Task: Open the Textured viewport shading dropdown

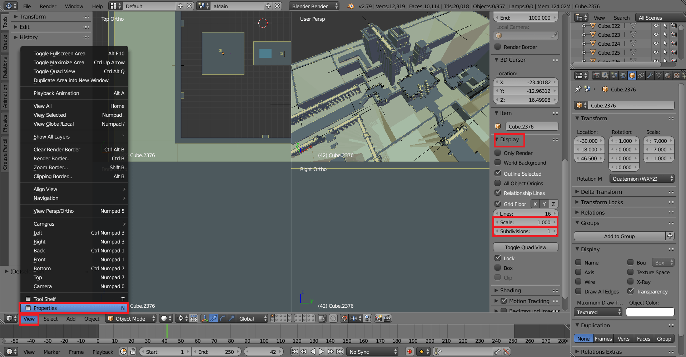Action: 598,312
